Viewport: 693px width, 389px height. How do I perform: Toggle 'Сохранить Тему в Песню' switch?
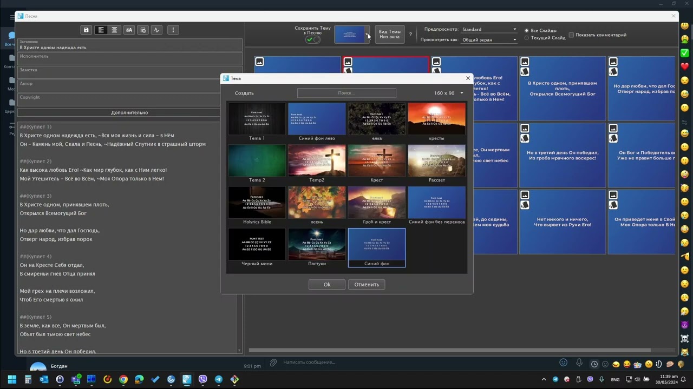point(313,39)
